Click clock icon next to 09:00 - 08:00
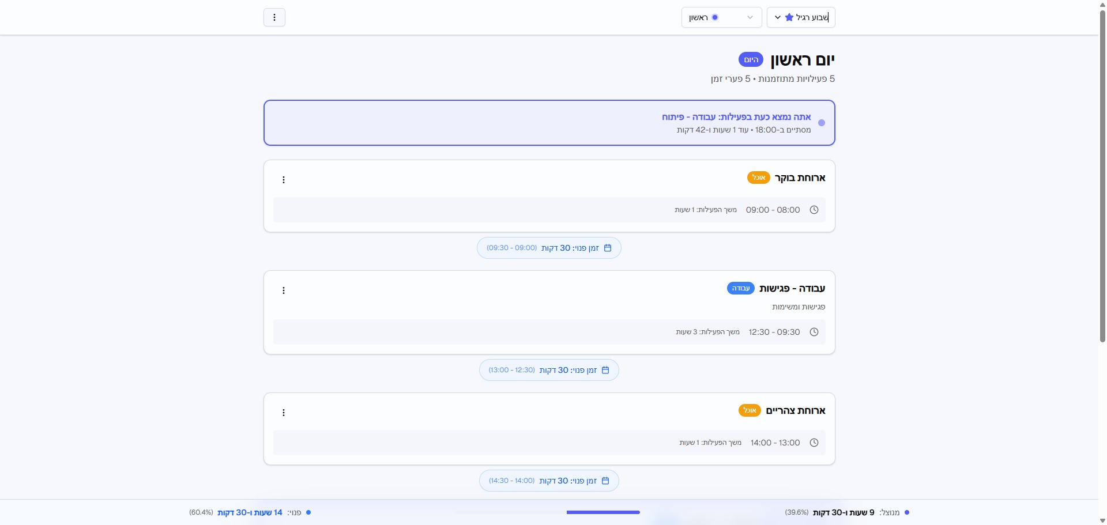 coord(814,210)
